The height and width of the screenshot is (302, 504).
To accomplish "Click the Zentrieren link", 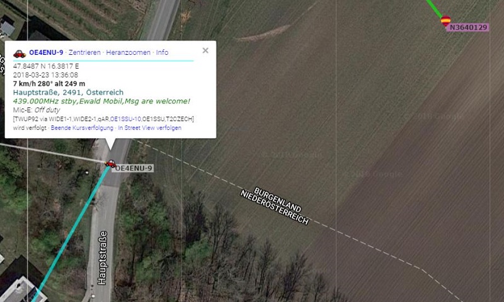I will 84,52.
